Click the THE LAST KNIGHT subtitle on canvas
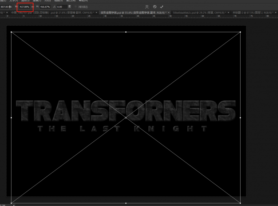 [x=122, y=129]
